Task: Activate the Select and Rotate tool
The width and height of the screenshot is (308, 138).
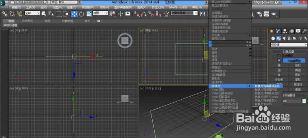Action: click(82, 14)
